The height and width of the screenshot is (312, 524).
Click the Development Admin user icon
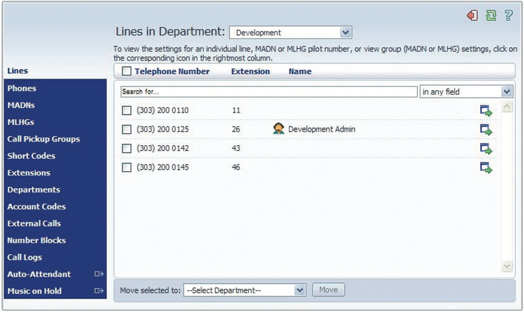click(x=278, y=129)
